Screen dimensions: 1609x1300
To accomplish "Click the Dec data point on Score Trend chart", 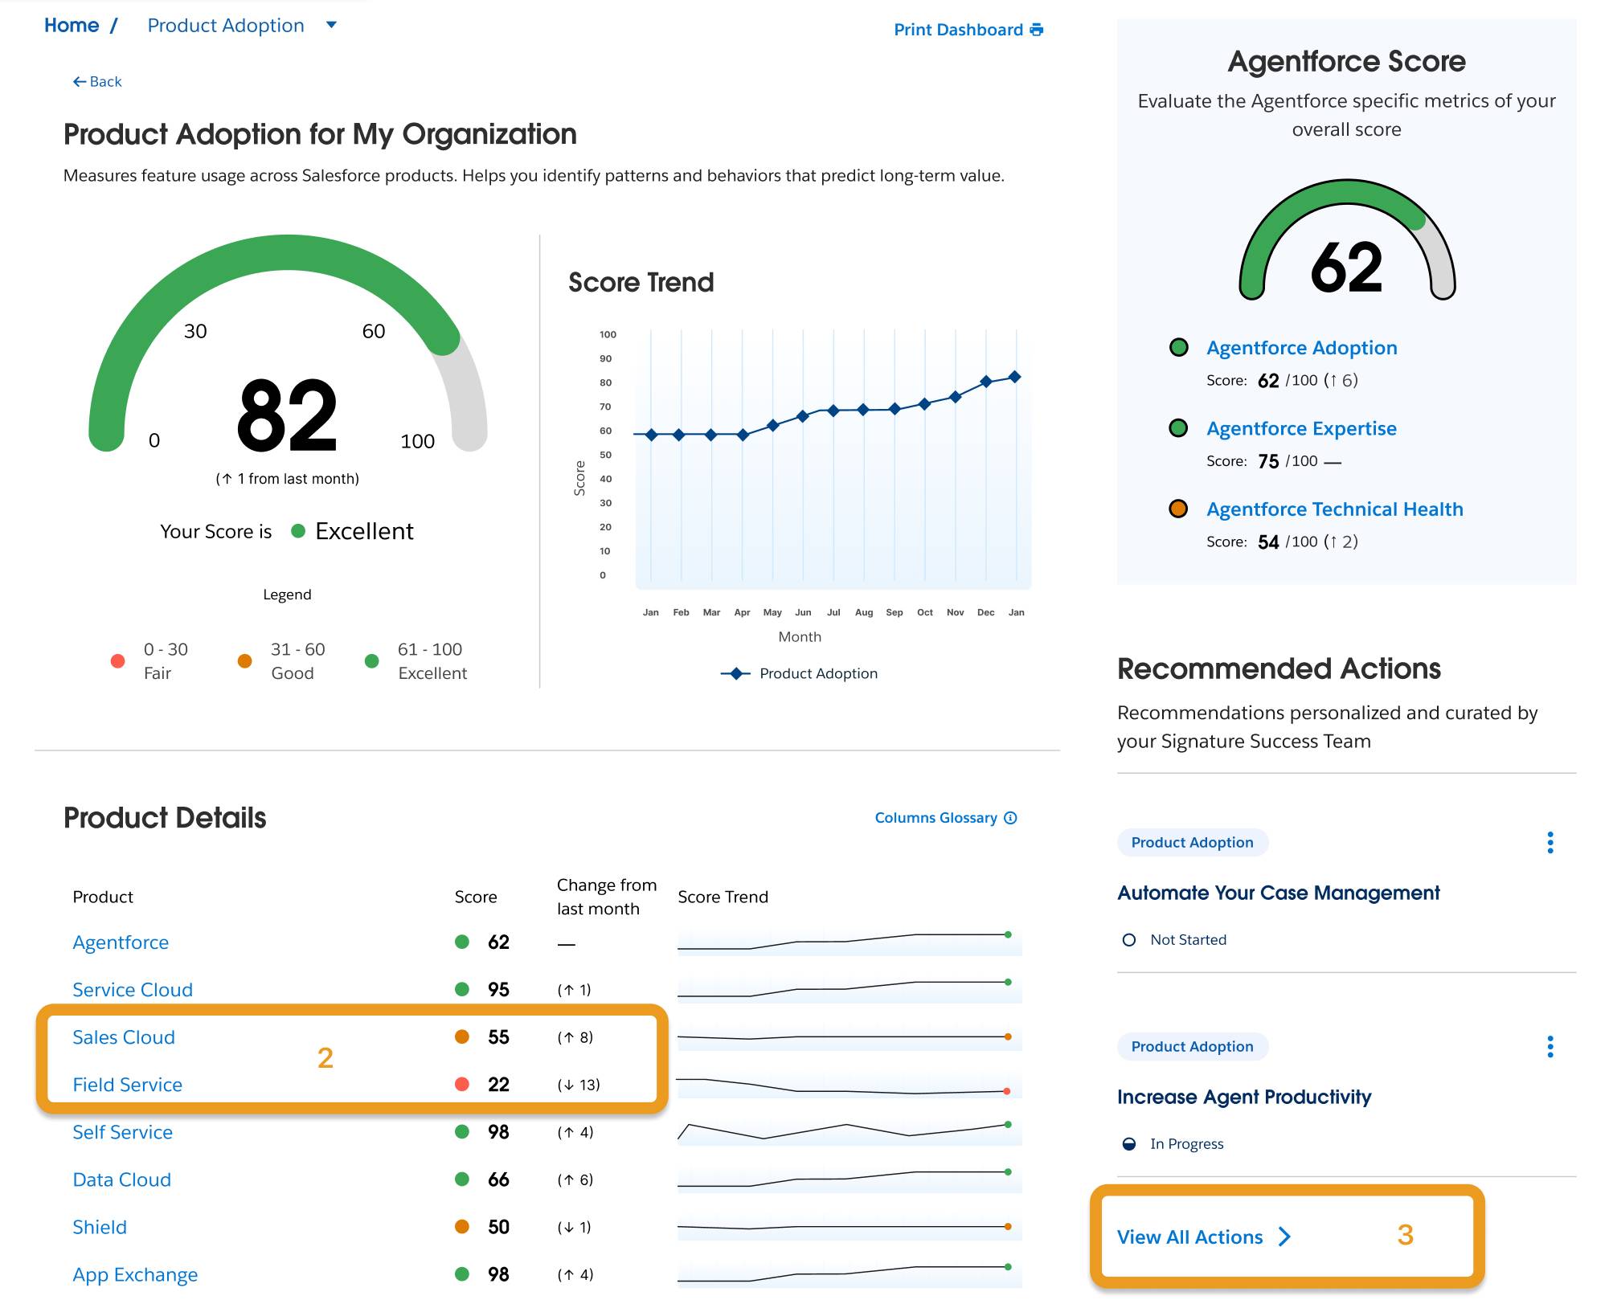I will pos(985,382).
